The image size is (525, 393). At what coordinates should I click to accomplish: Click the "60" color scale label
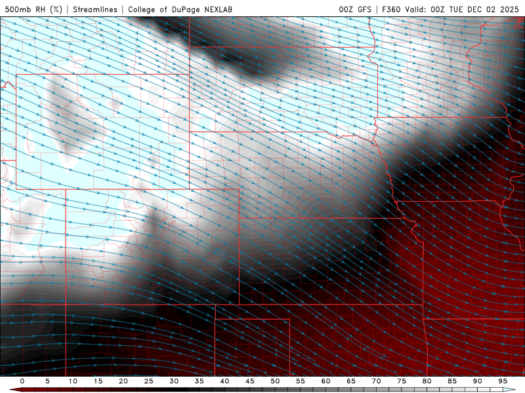click(x=325, y=381)
